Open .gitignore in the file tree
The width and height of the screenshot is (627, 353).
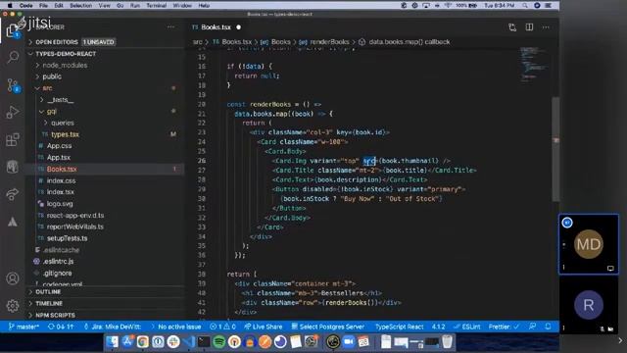pyautogui.click(x=57, y=273)
